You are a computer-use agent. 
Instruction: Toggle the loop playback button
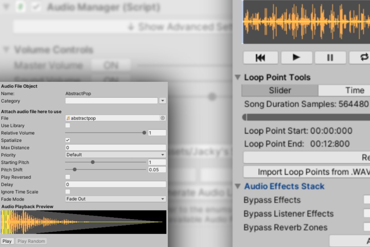coord(363,57)
